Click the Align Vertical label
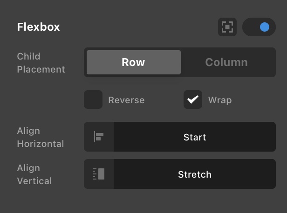 click(x=34, y=174)
